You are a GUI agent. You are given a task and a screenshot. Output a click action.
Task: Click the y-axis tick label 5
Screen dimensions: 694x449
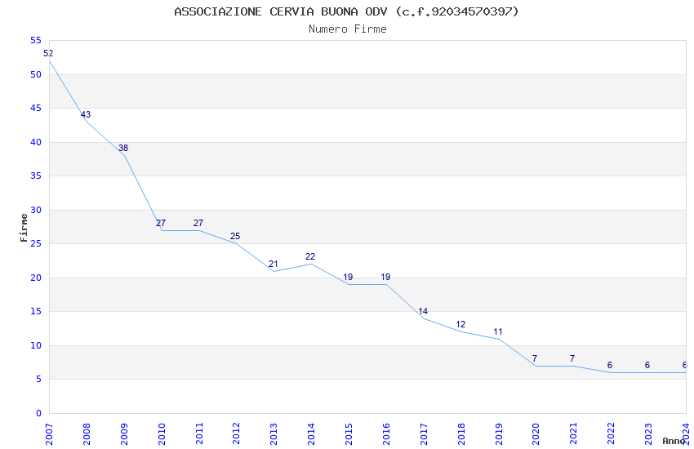click(x=39, y=379)
